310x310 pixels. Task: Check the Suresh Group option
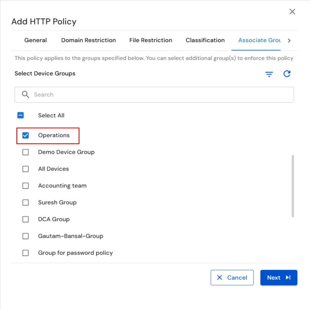(25, 202)
